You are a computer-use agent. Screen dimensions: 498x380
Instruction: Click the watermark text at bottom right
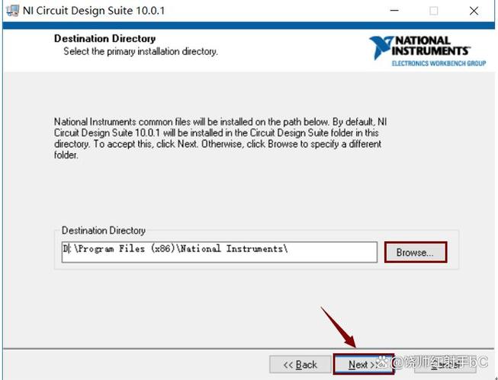point(439,361)
